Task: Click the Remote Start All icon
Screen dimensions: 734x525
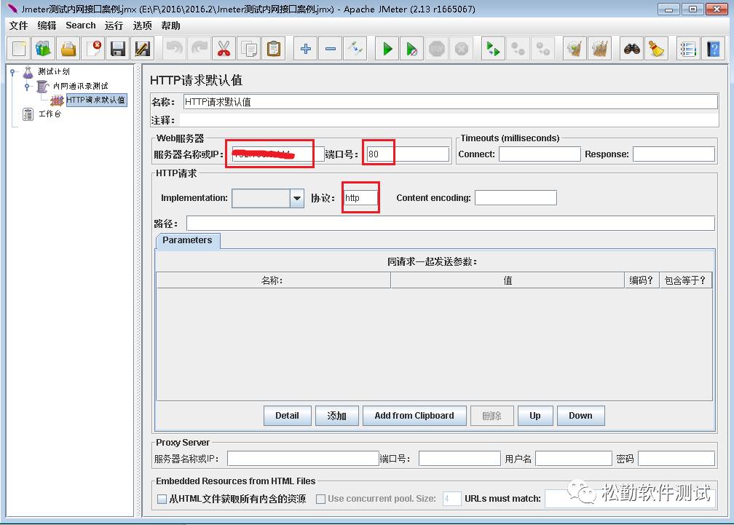Action: (494, 49)
